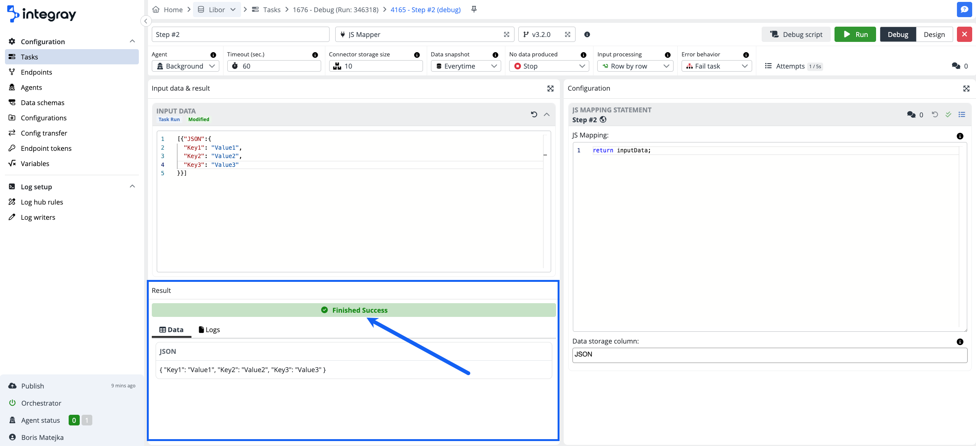Screen dimensions: 976x446
Task: Show info for Data storage column
Action: (960, 342)
